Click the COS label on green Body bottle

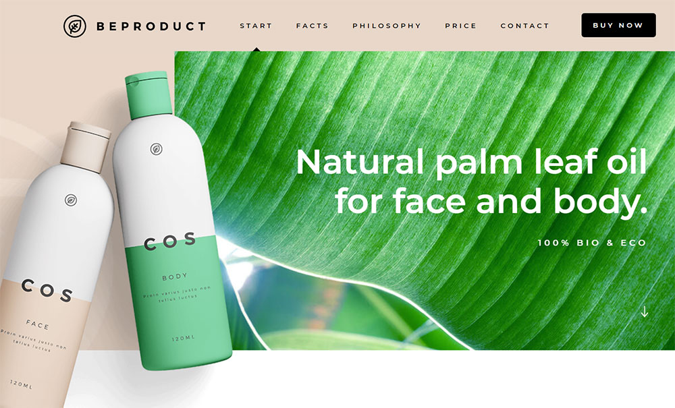[169, 241]
